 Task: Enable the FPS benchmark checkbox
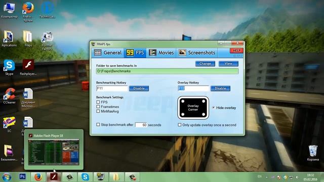click(98, 102)
